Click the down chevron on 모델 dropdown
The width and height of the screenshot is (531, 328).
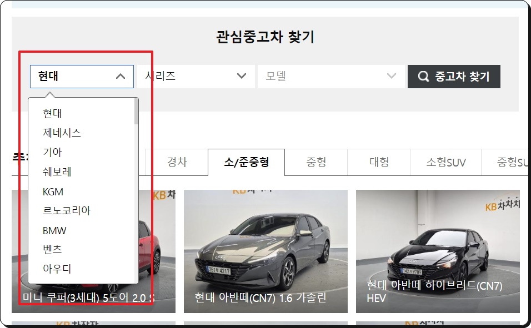point(392,76)
